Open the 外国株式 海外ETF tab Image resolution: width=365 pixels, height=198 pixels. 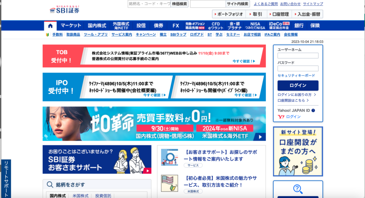click(x=121, y=26)
